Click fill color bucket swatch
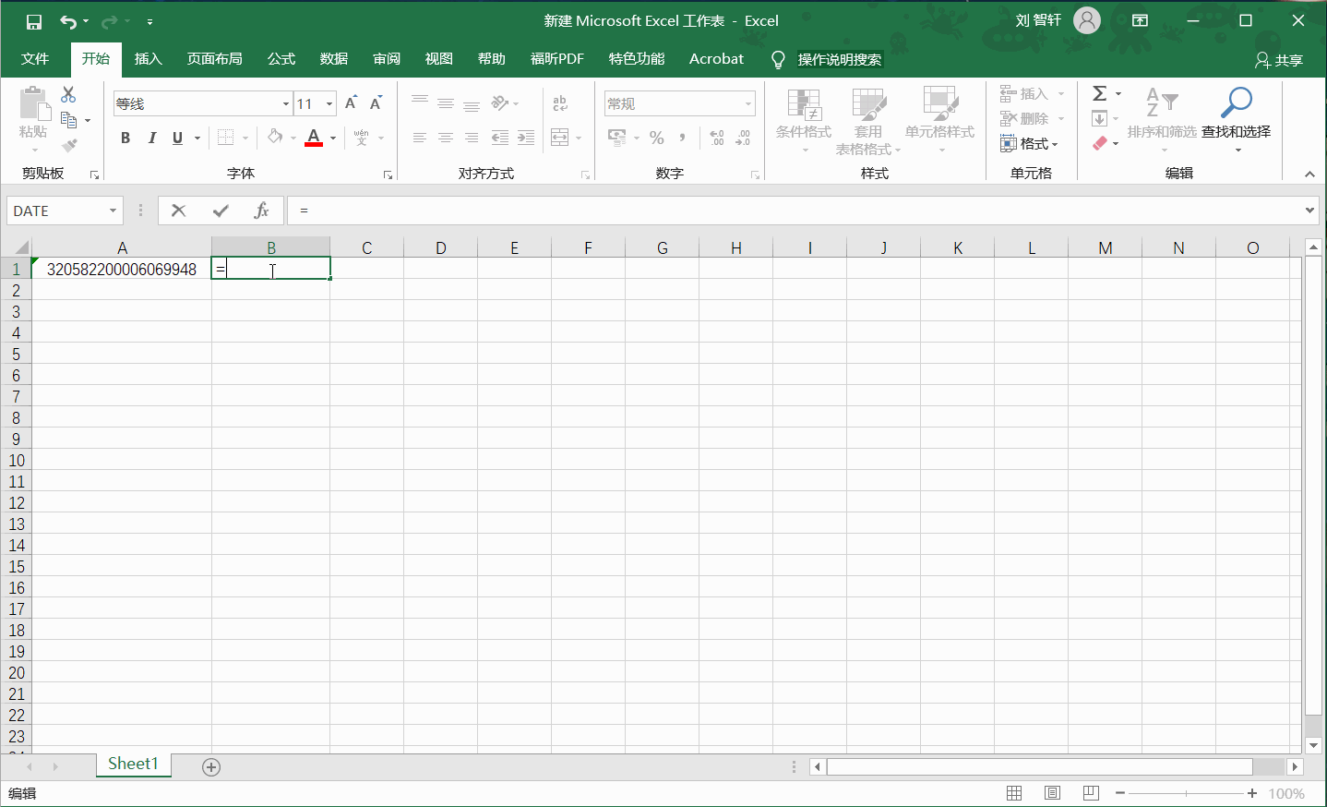 pos(275,138)
